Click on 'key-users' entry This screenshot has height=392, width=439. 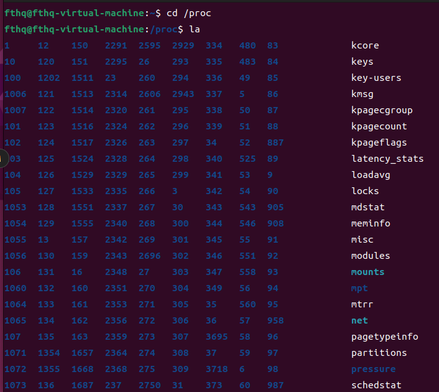pos(376,78)
